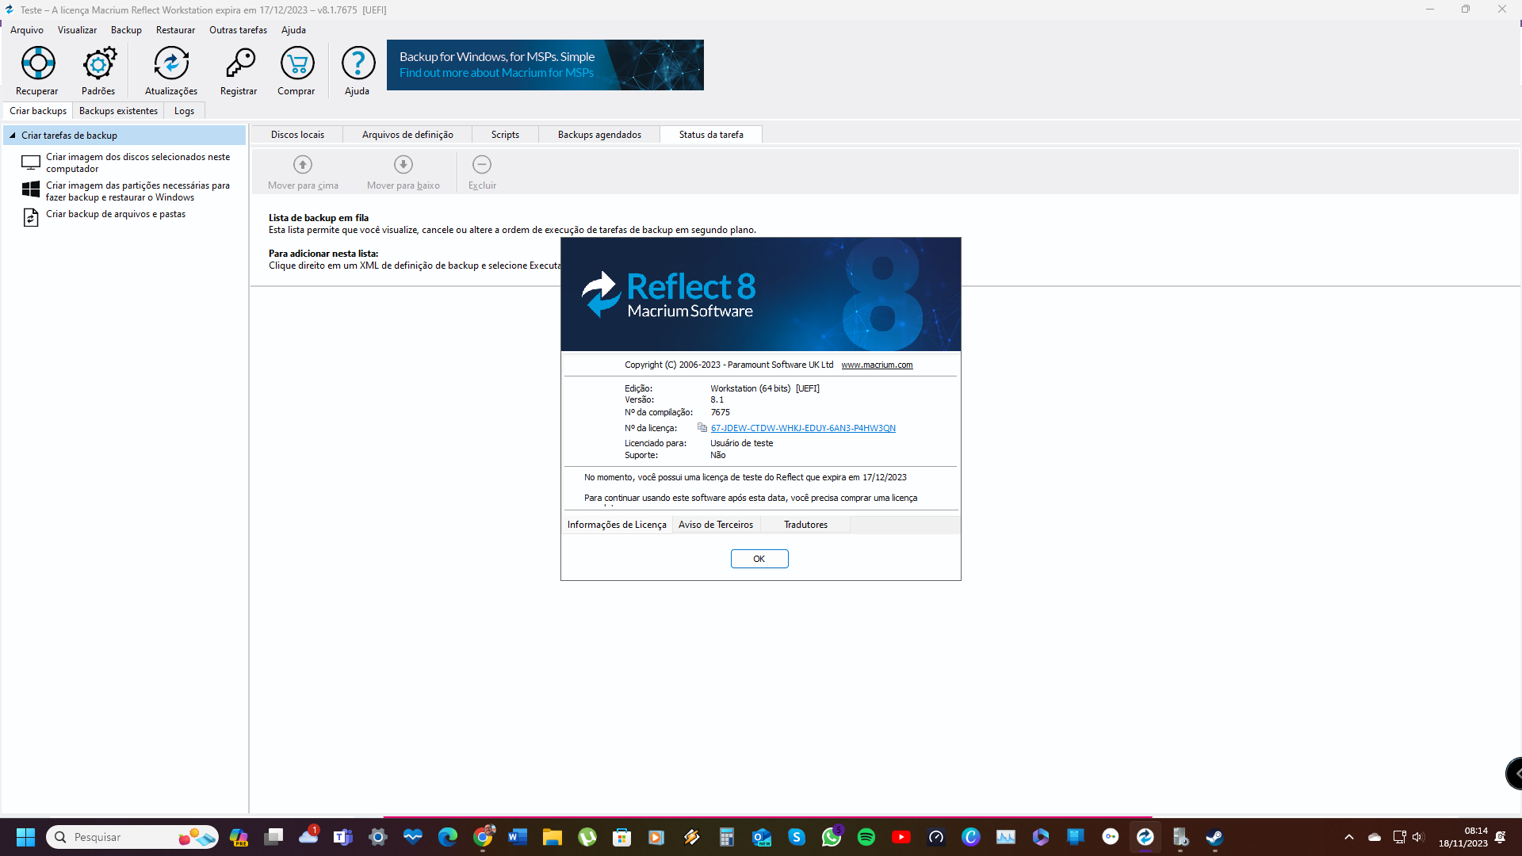The height and width of the screenshot is (856, 1522).
Task: Select create image of selected disks icon
Action: tap(31, 162)
